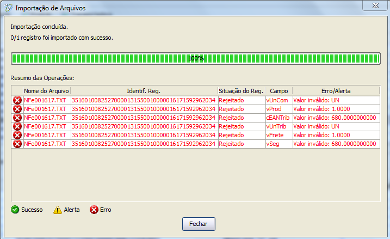Click the error icon in the vProd row

click(x=17, y=109)
